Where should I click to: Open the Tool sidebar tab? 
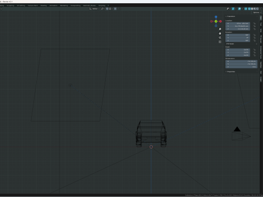click(261, 24)
